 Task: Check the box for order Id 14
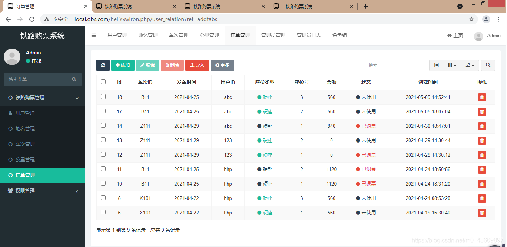pyautogui.click(x=103, y=125)
